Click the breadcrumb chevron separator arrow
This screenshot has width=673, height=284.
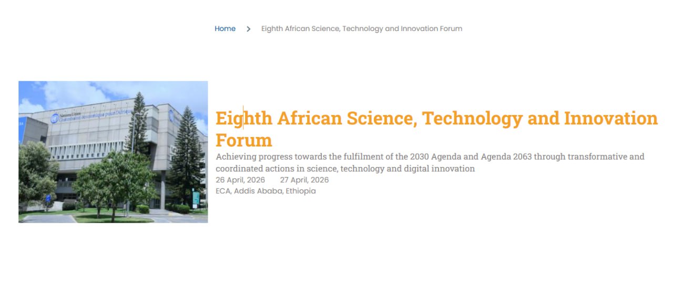tap(248, 29)
